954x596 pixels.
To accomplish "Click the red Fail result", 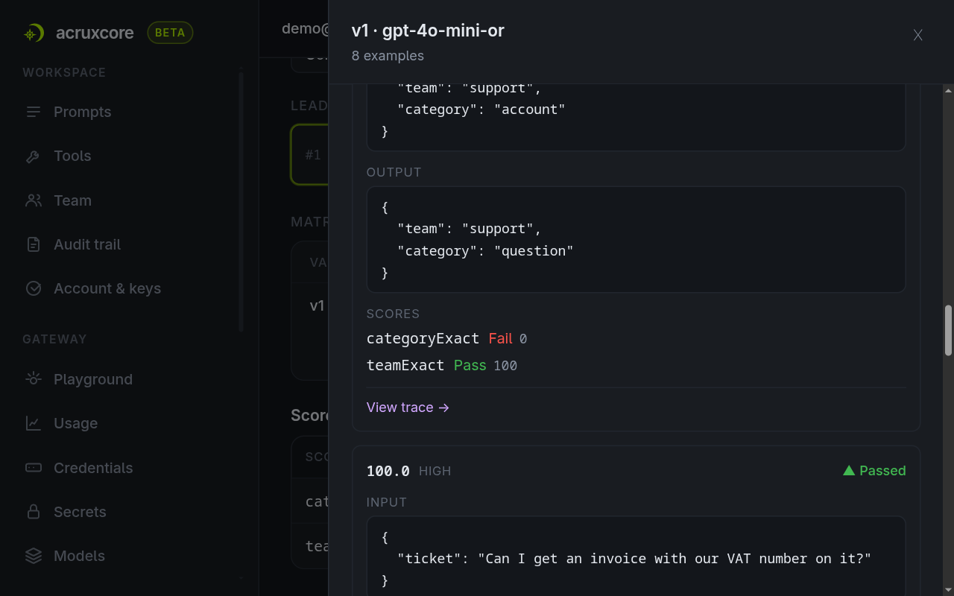I will point(500,339).
